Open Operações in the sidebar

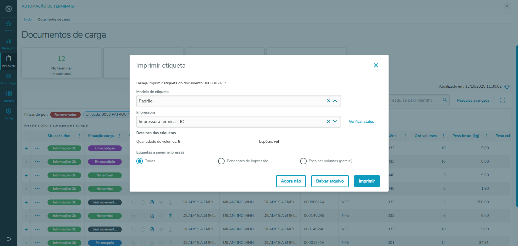[9, 44]
